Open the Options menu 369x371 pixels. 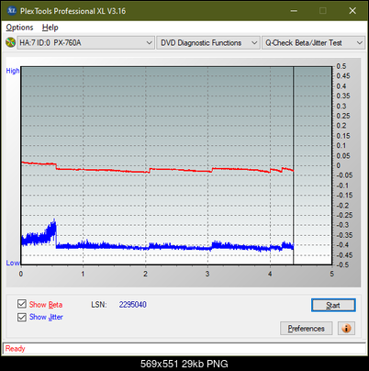[x=19, y=28]
